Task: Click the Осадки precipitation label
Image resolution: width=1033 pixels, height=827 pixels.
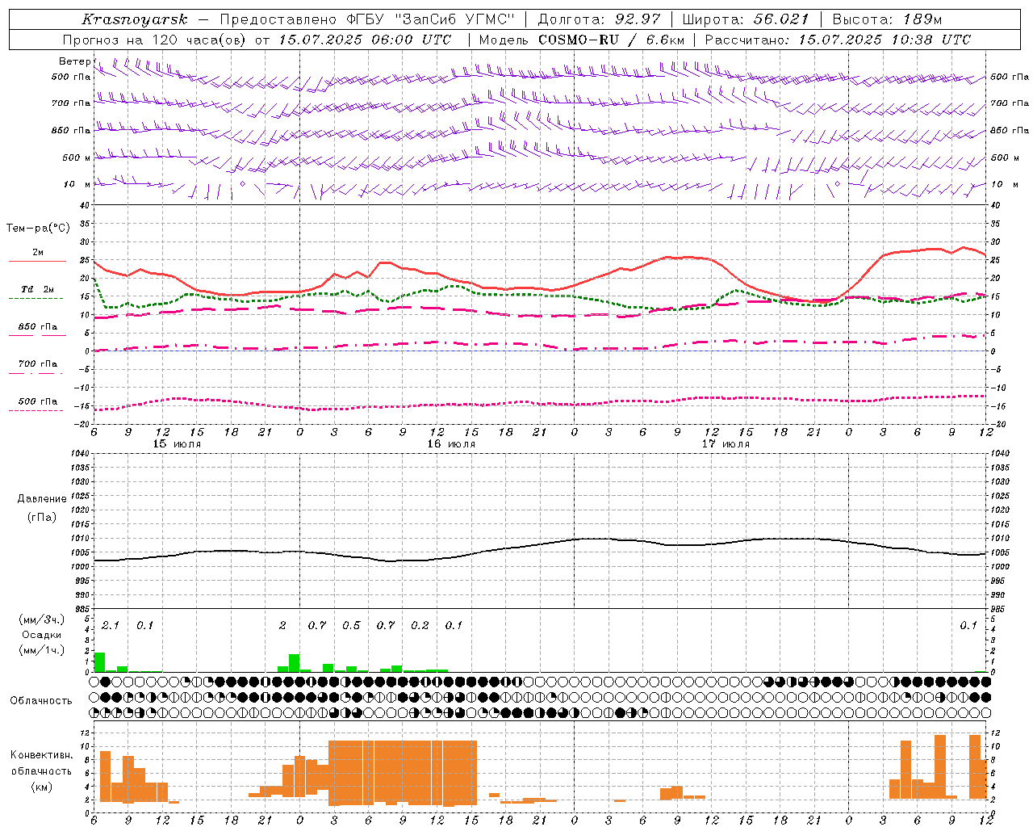Action: point(42,635)
